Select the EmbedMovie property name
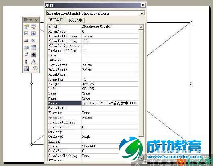This screenshot has height=166, width=213. click(65, 70)
